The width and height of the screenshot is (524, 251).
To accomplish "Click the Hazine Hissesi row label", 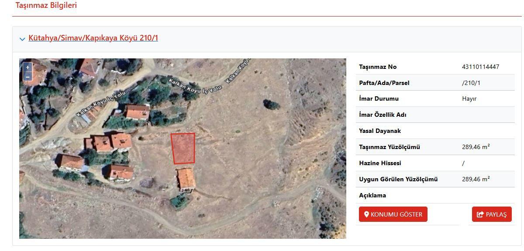I will [x=380, y=163].
